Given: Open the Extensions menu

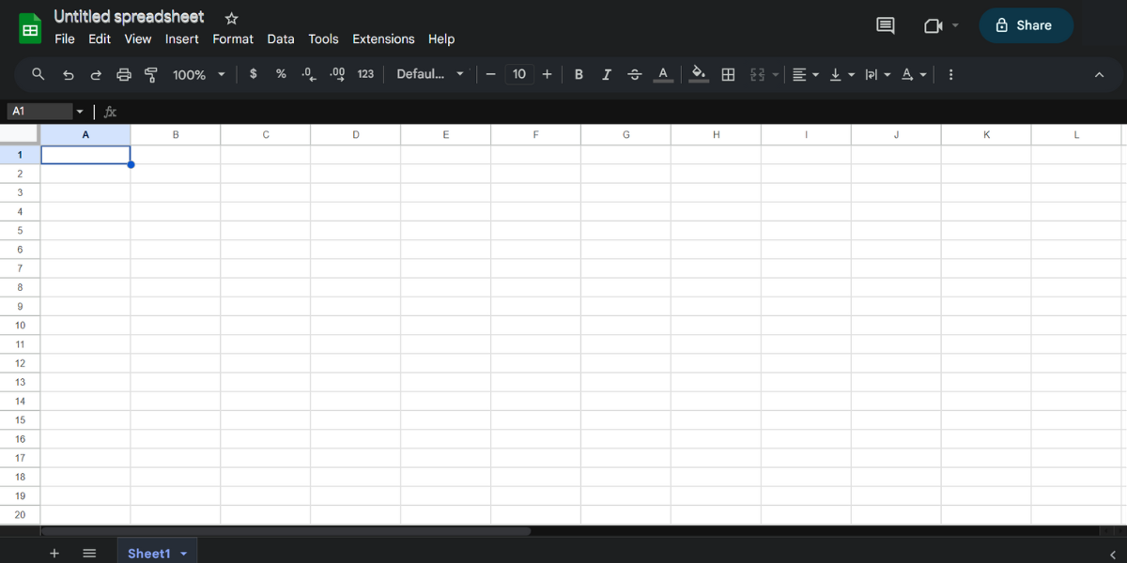Looking at the screenshot, I should click(383, 38).
